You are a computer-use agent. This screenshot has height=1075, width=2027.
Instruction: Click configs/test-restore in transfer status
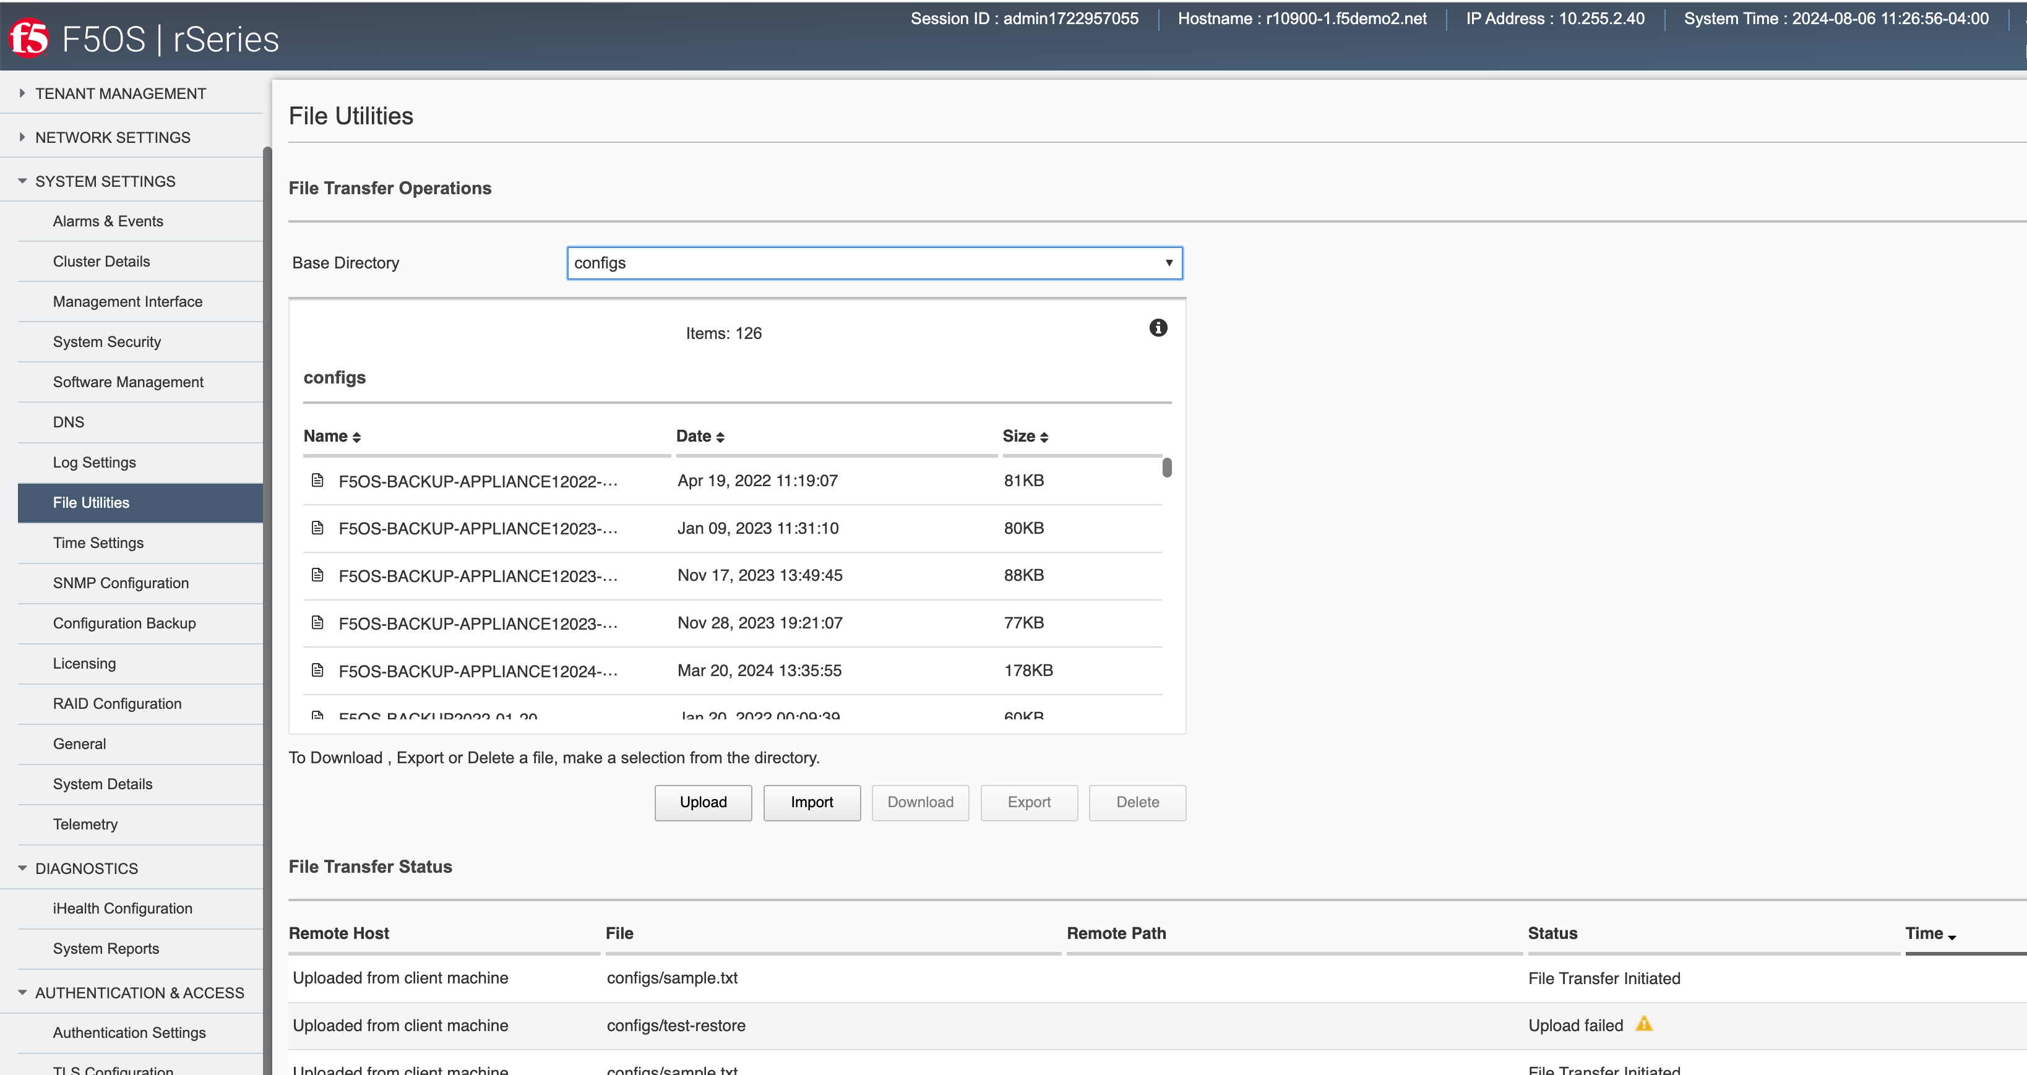676,1026
